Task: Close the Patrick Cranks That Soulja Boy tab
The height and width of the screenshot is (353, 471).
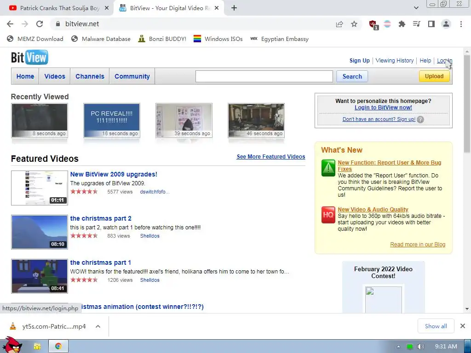Action: [106, 8]
